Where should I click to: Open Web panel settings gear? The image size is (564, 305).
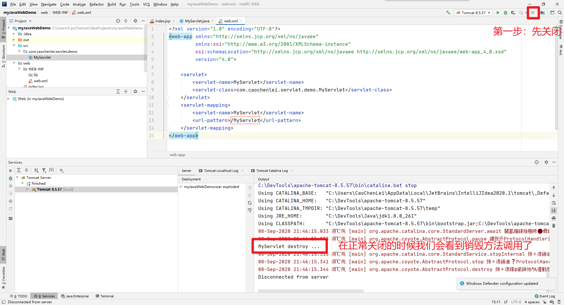click(x=135, y=91)
